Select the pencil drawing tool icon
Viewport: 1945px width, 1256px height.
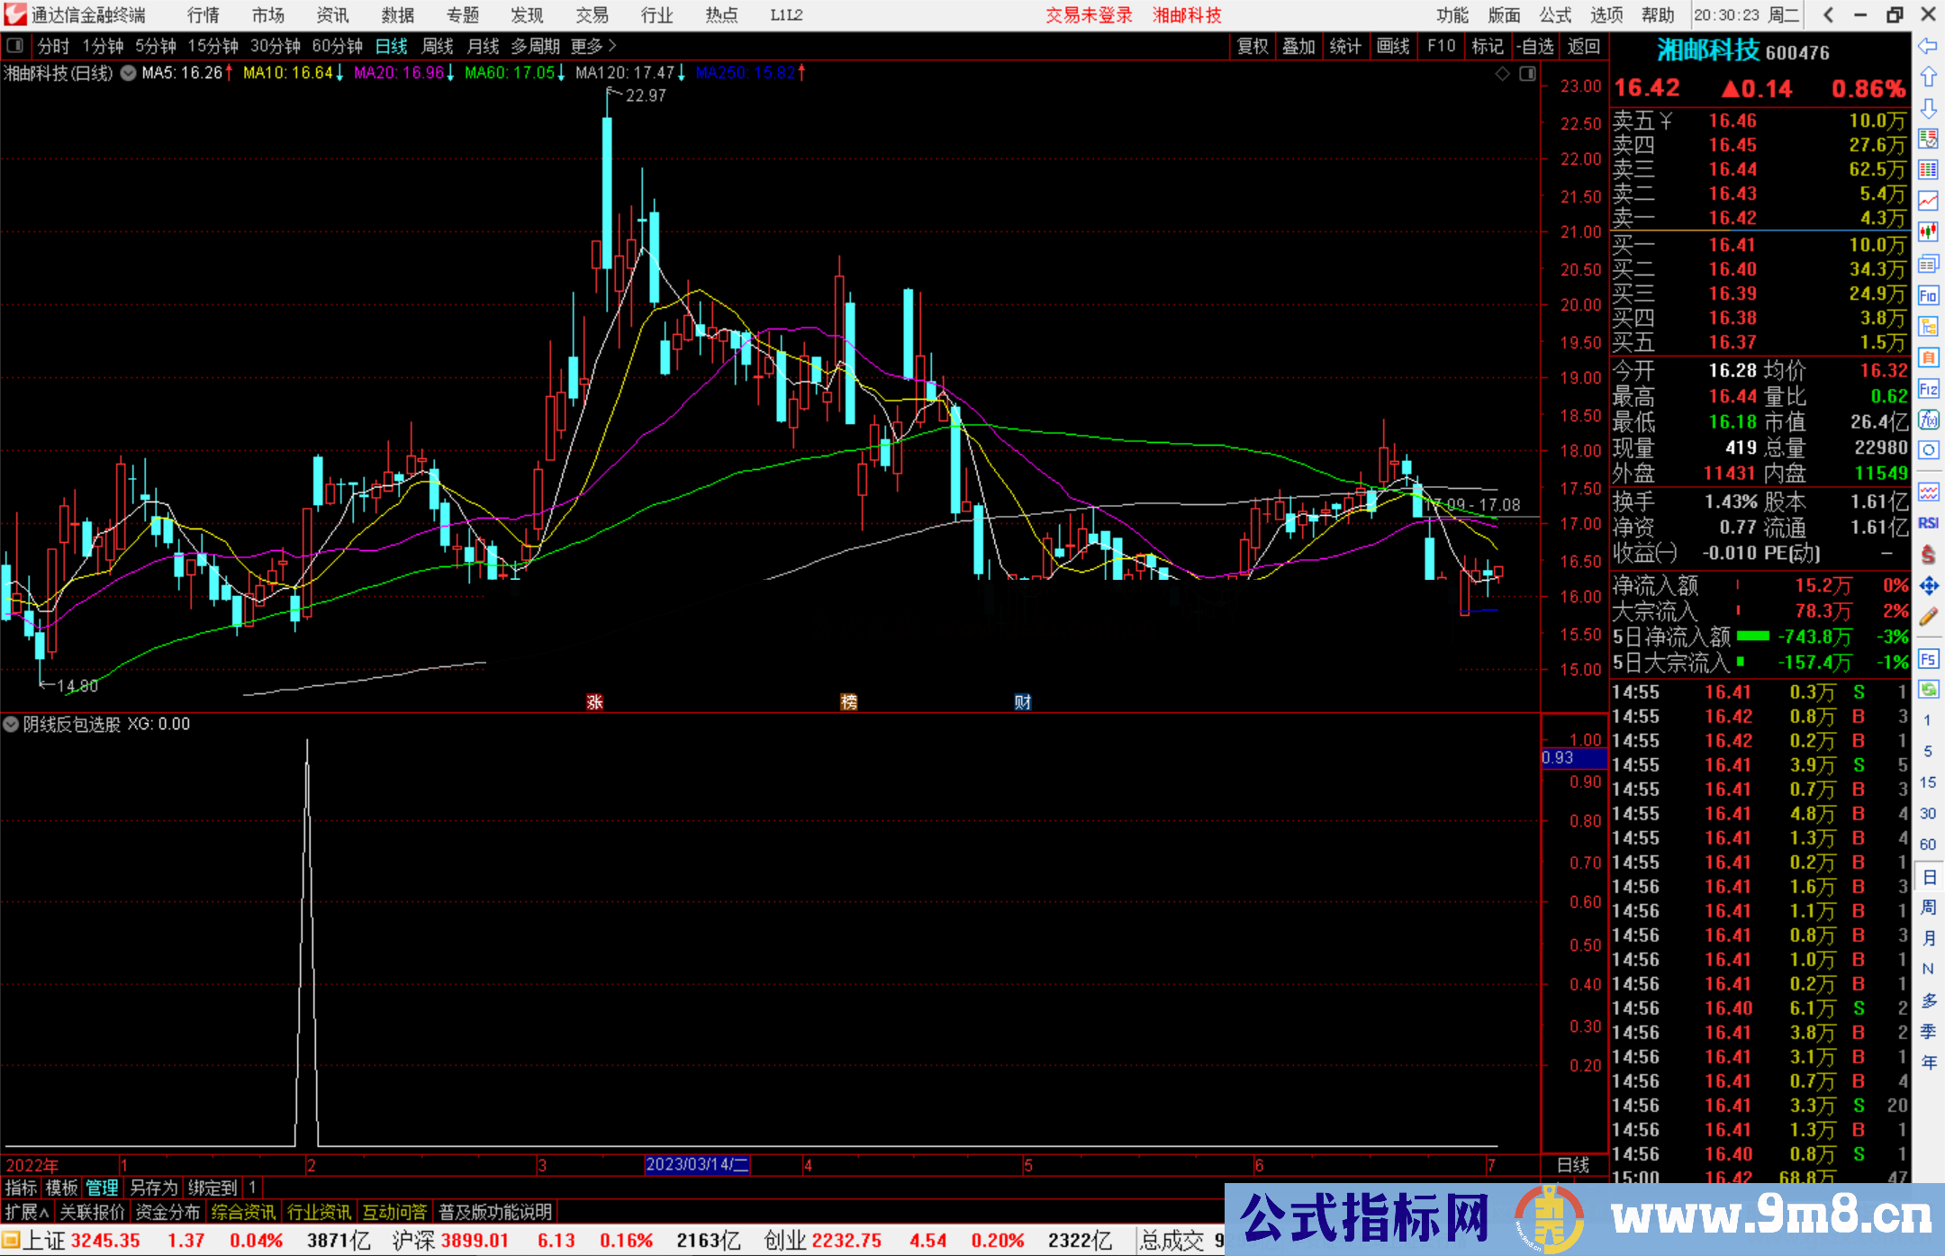point(1928,618)
